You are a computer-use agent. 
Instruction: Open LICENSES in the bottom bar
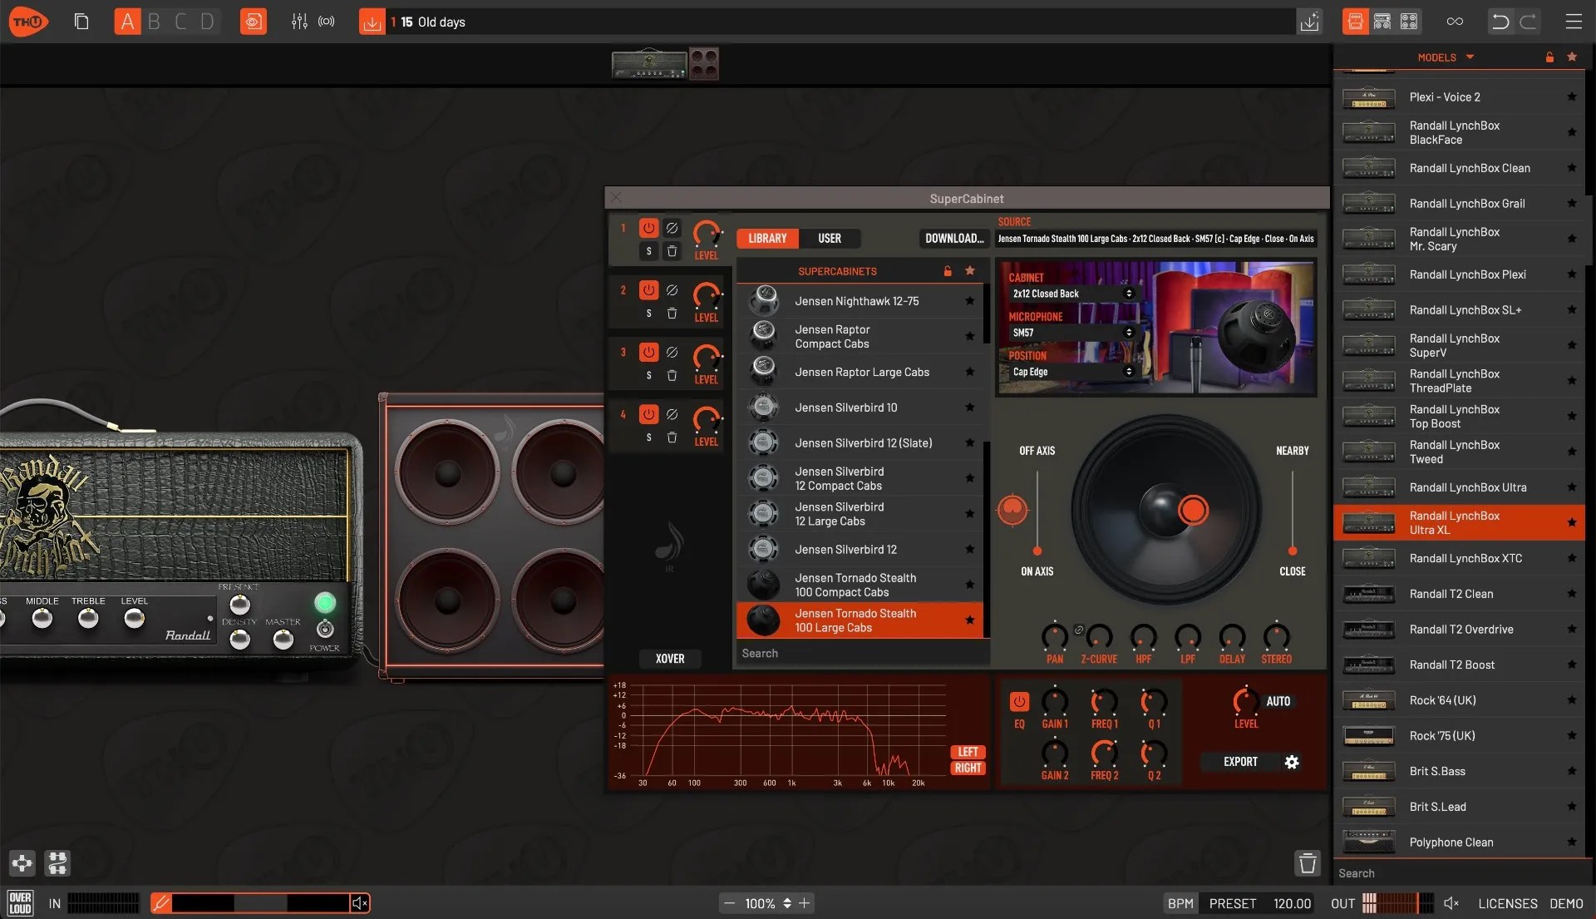point(1507,903)
